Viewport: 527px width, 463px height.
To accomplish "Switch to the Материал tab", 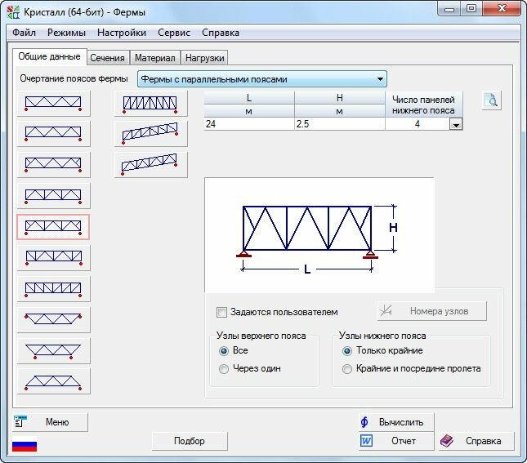I will click(155, 58).
